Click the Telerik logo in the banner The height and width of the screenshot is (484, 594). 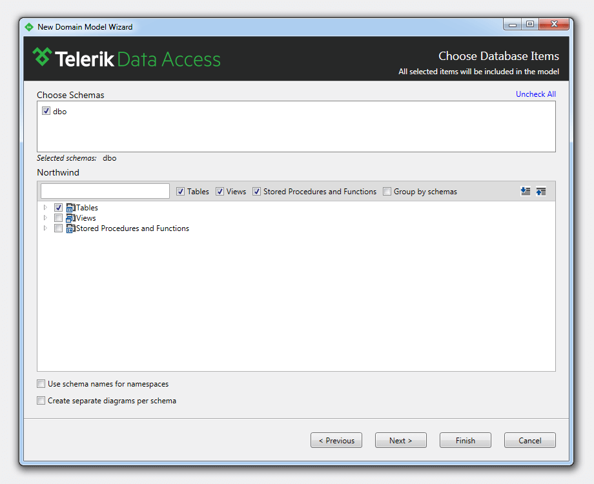pyautogui.click(x=127, y=58)
